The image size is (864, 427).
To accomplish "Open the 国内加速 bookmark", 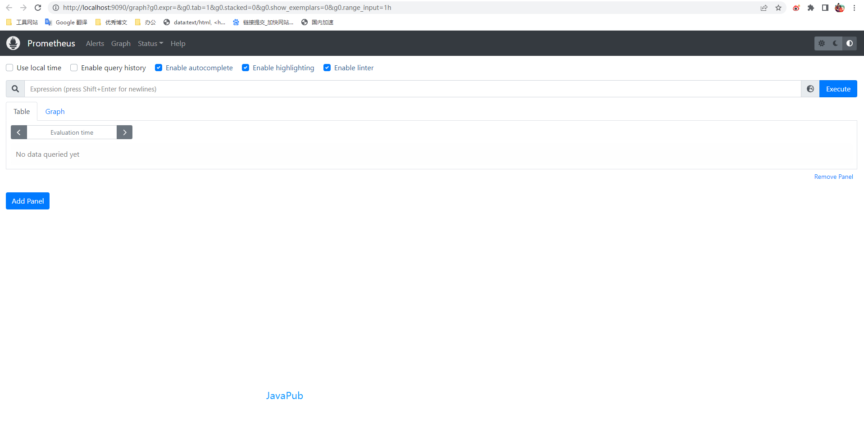I will (x=318, y=22).
